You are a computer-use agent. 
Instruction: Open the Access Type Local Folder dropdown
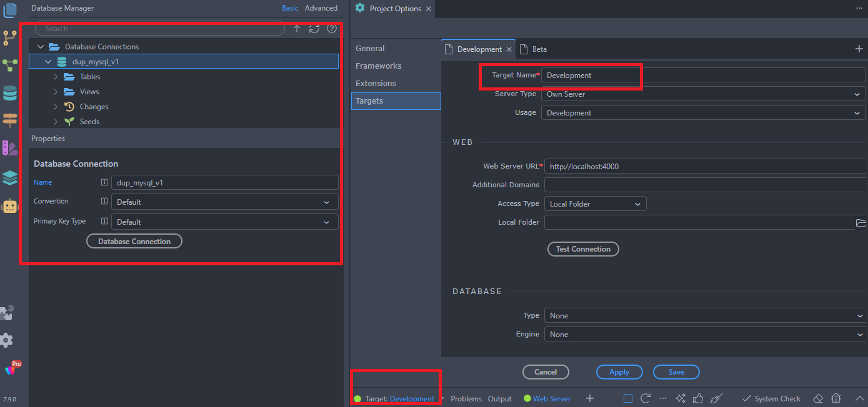pos(596,203)
